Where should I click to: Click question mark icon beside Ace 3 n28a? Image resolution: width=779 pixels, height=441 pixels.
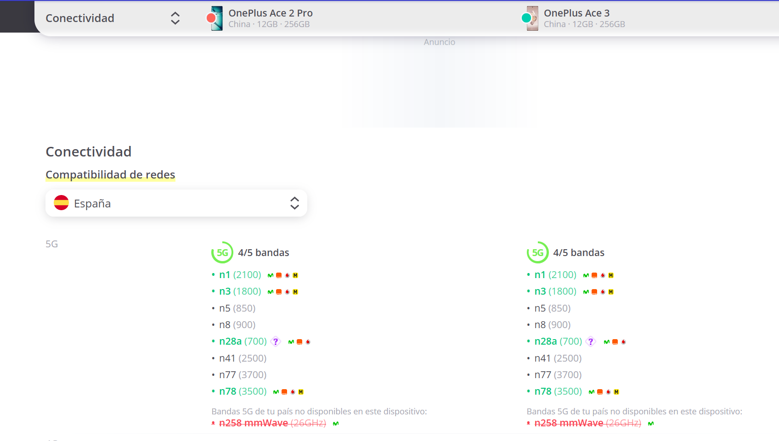[x=591, y=341]
